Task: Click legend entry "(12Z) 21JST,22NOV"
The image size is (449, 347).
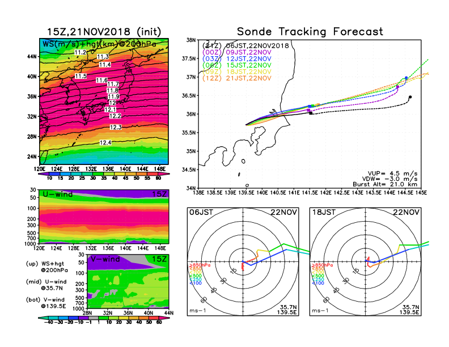Action: pyautogui.click(x=236, y=78)
